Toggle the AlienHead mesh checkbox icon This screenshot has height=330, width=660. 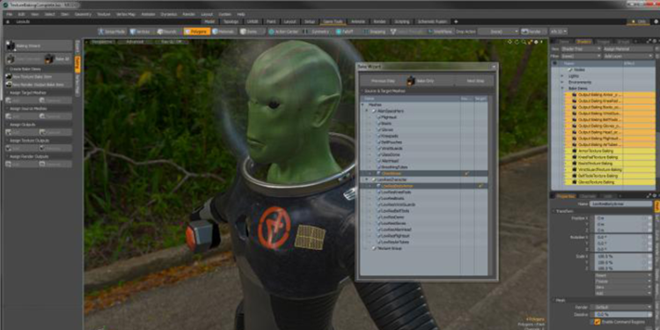(378, 161)
